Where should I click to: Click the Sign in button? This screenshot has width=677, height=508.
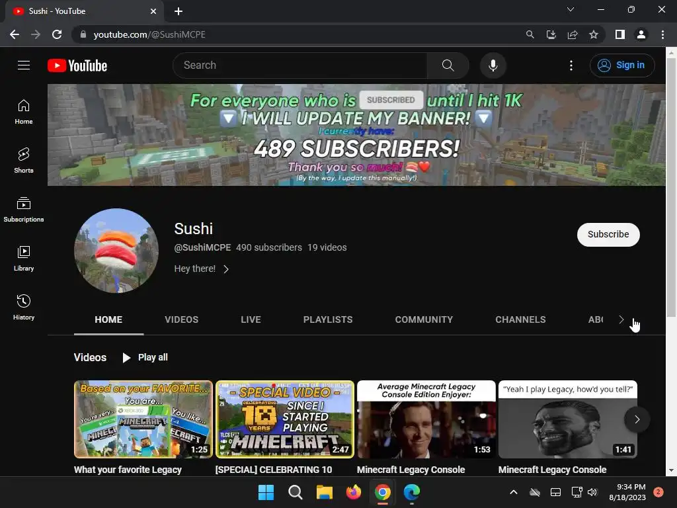(x=621, y=65)
